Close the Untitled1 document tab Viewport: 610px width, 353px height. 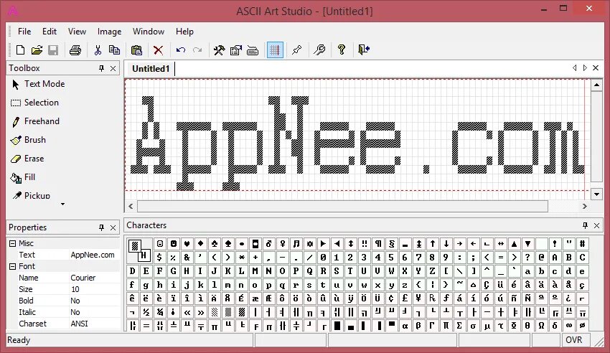click(596, 68)
